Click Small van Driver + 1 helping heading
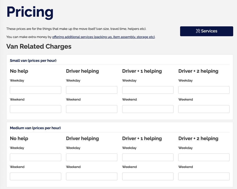 pos(142,71)
